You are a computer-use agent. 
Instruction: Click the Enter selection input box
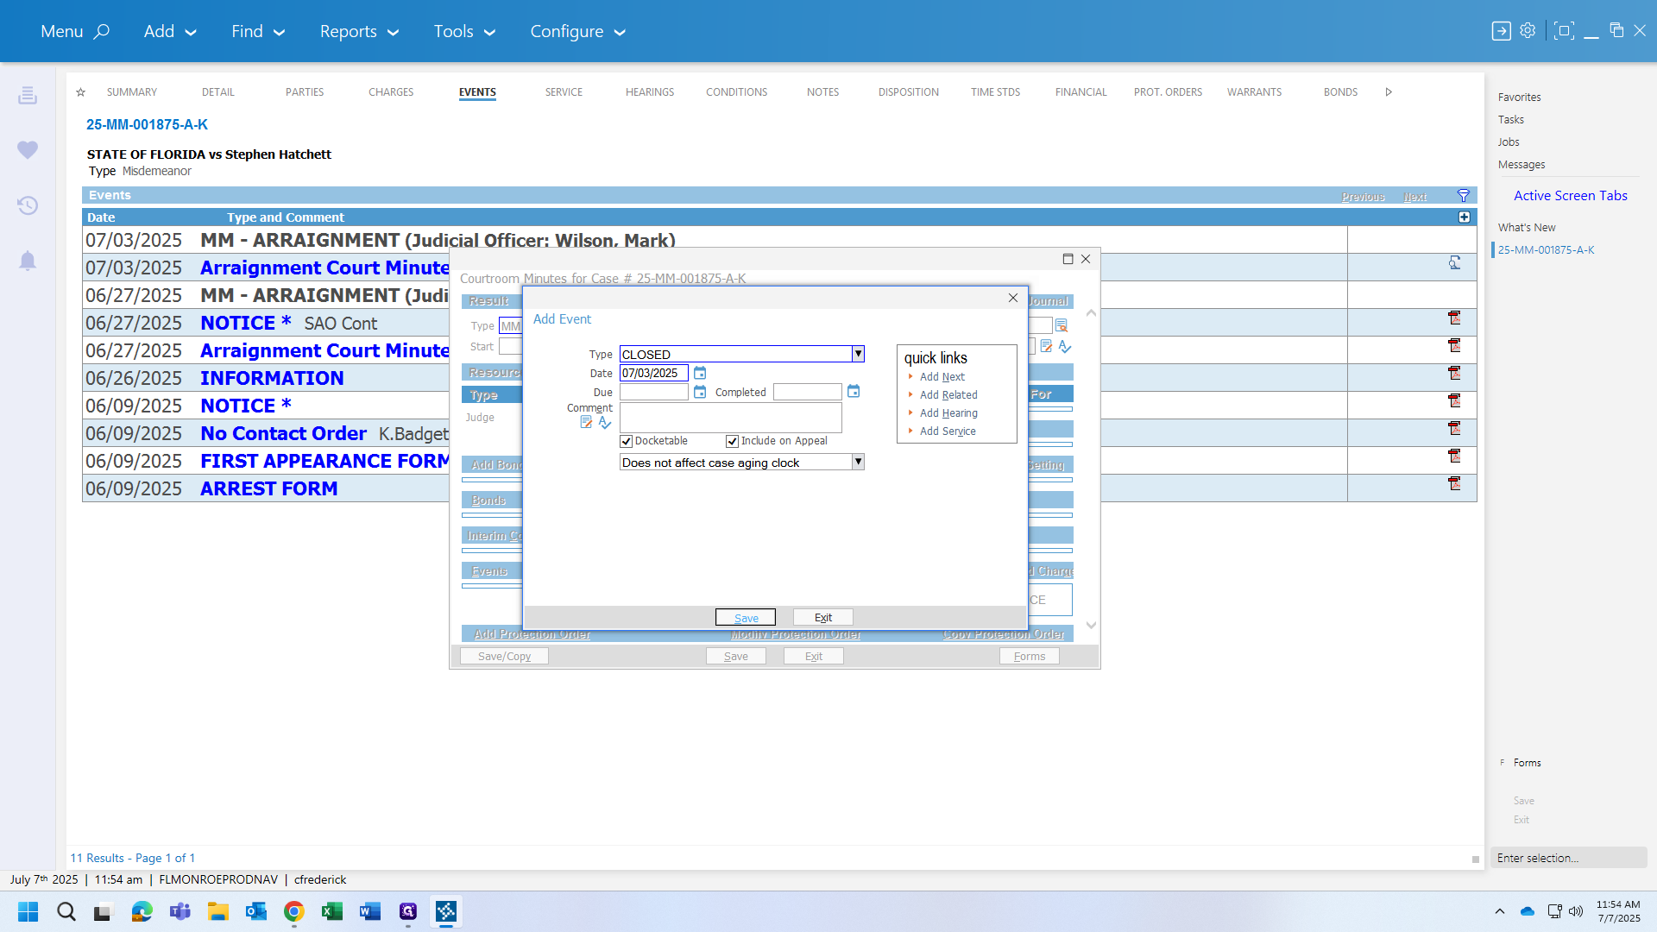(x=1569, y=858)
